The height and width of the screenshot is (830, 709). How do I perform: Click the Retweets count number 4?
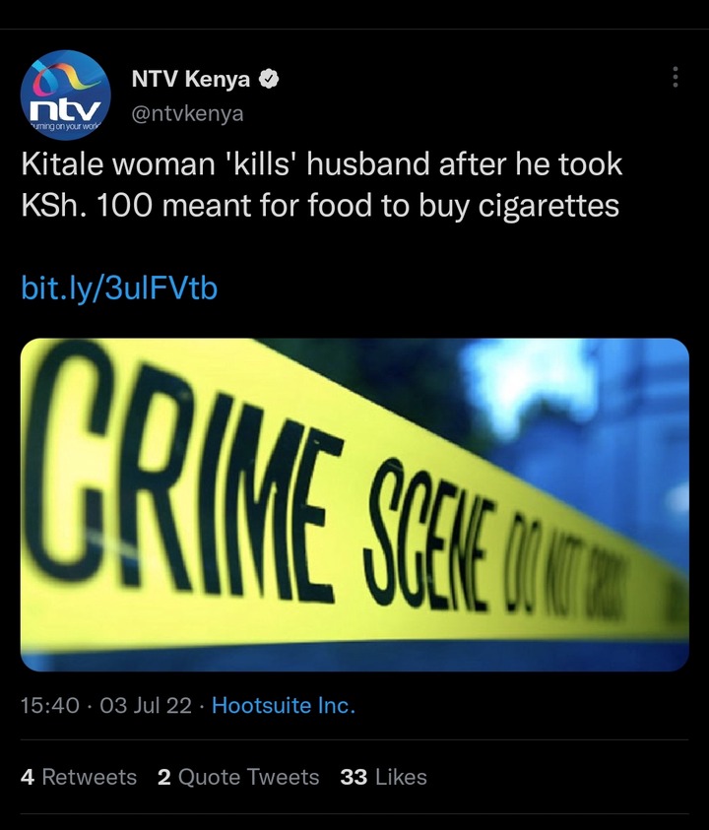(x=28, y=777)
